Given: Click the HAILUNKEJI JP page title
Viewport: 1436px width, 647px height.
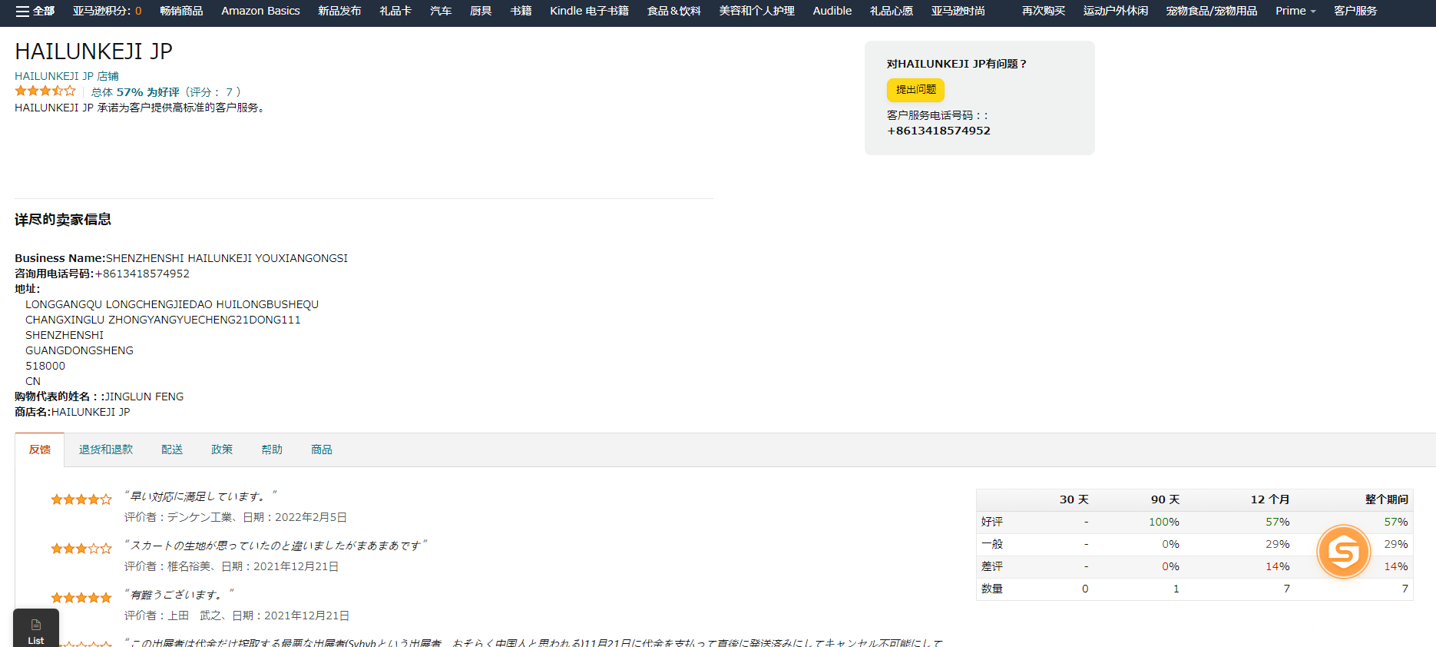Looking at the screenshot, I should [x=94, y=51].
